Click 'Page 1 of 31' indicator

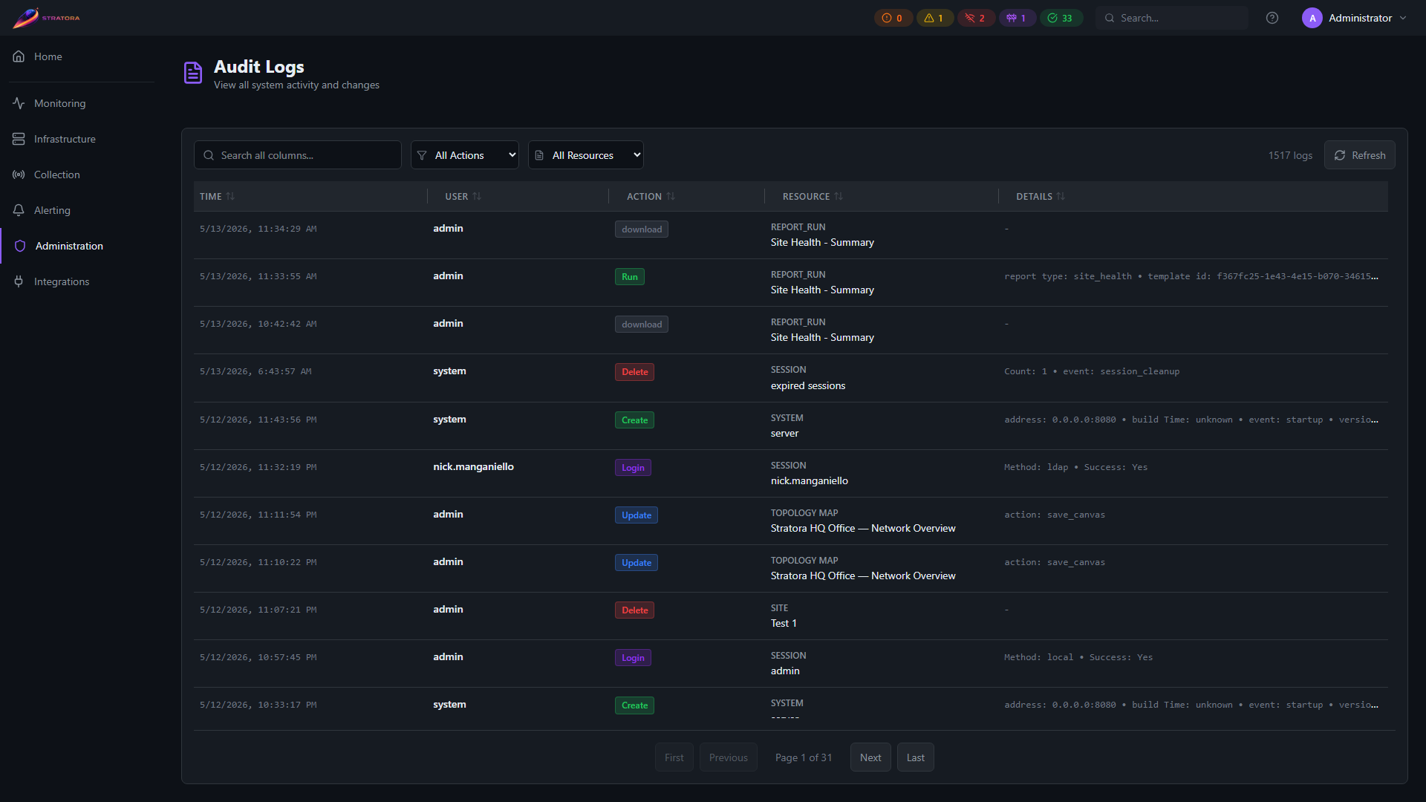pos(804,757)
